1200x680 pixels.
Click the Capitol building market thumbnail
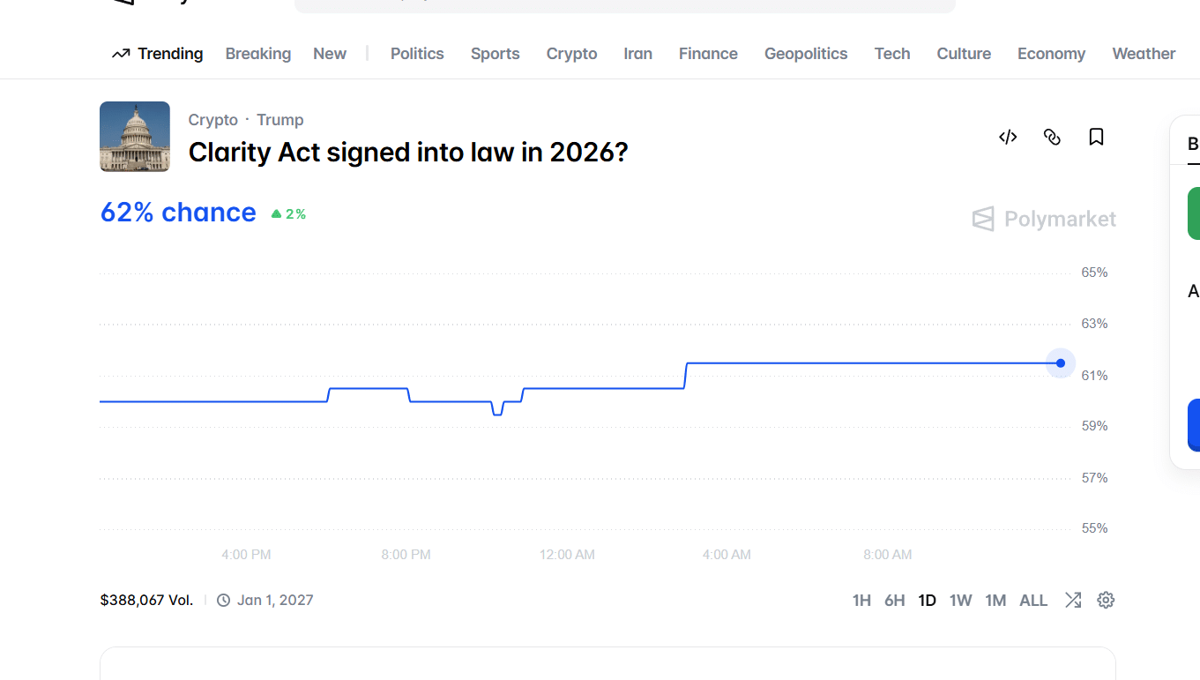pyautogui.click(x=135, y=137)
